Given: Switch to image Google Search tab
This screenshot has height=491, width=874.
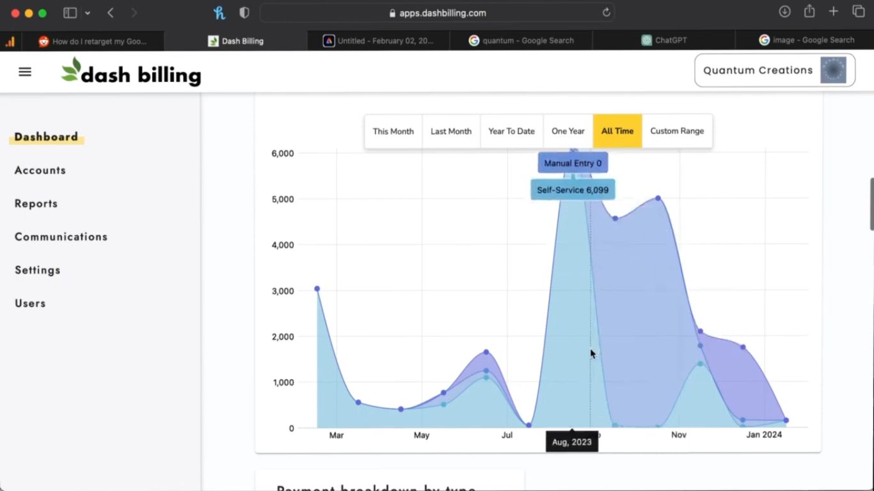Looking at the screenshot, I should pos(806,41).
